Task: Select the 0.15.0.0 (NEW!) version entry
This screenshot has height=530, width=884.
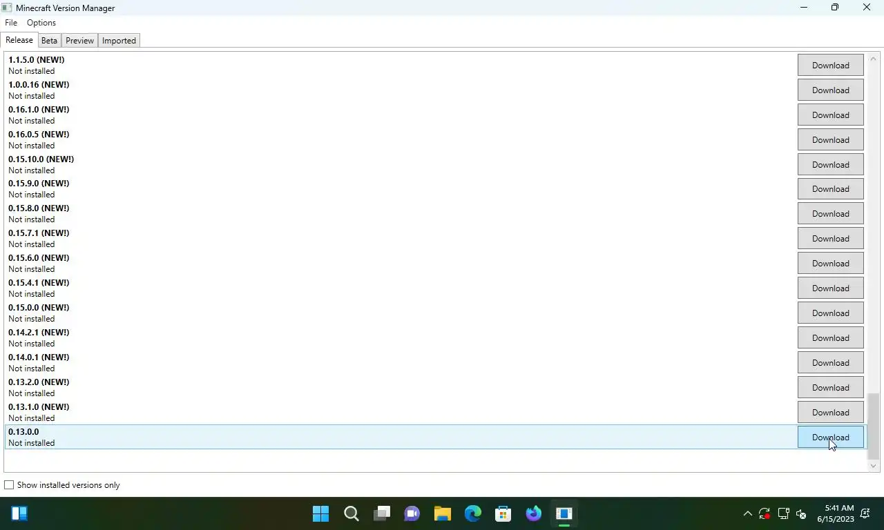Action: [435, 313]
